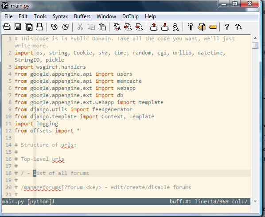Save the current file with the floppy icon
The image size is (265, 217).
18,27
